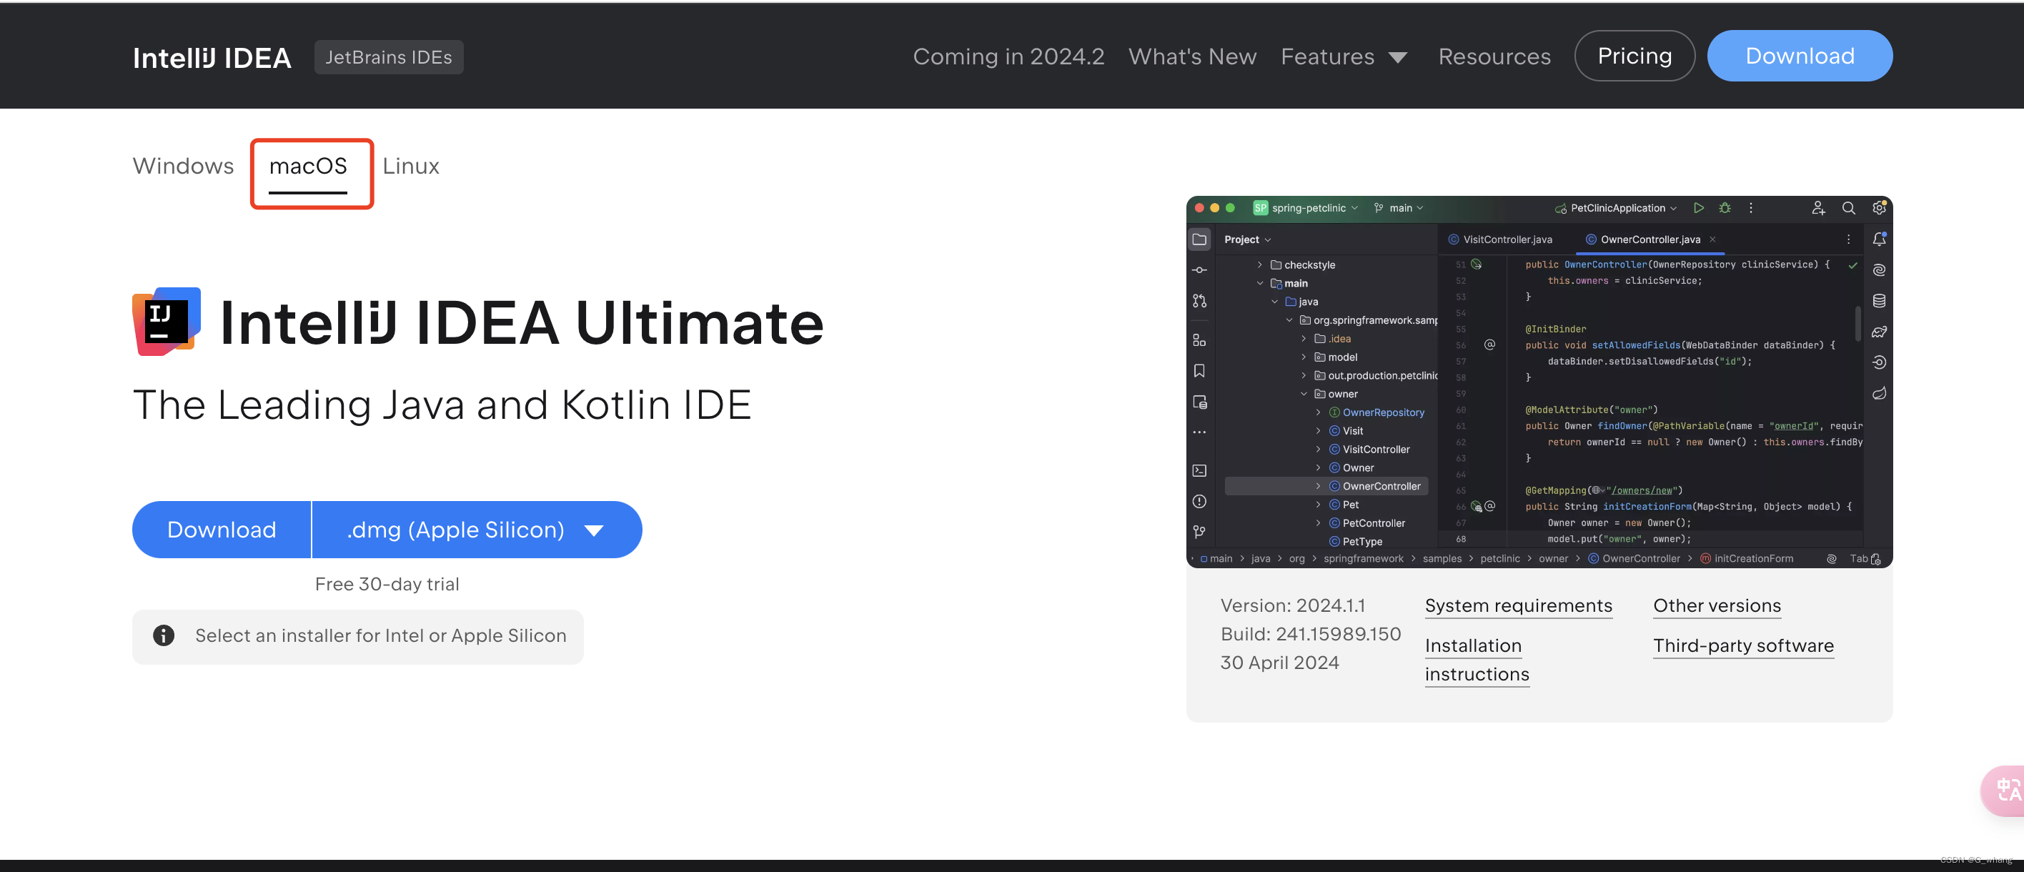Close the OwnerController.java tab

point(1712,239)
